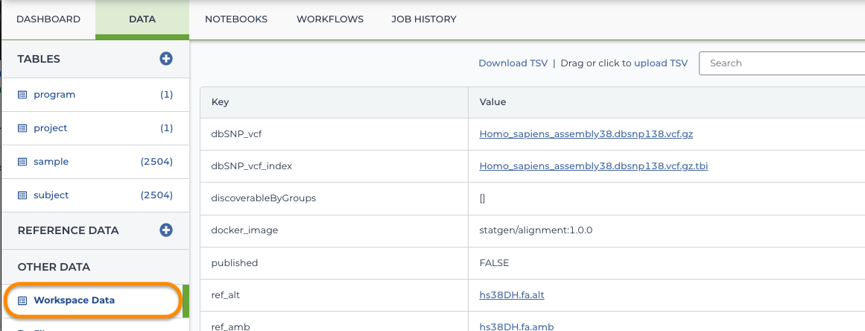This screenshot has width=865, height=331.
Task: Click the OTHER DATA heading
Action: tap(54, 267)
